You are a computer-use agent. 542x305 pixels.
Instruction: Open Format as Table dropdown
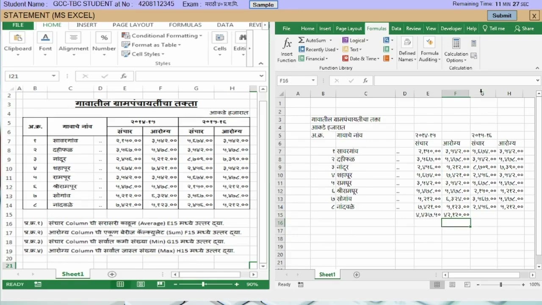tap(151, 45)
